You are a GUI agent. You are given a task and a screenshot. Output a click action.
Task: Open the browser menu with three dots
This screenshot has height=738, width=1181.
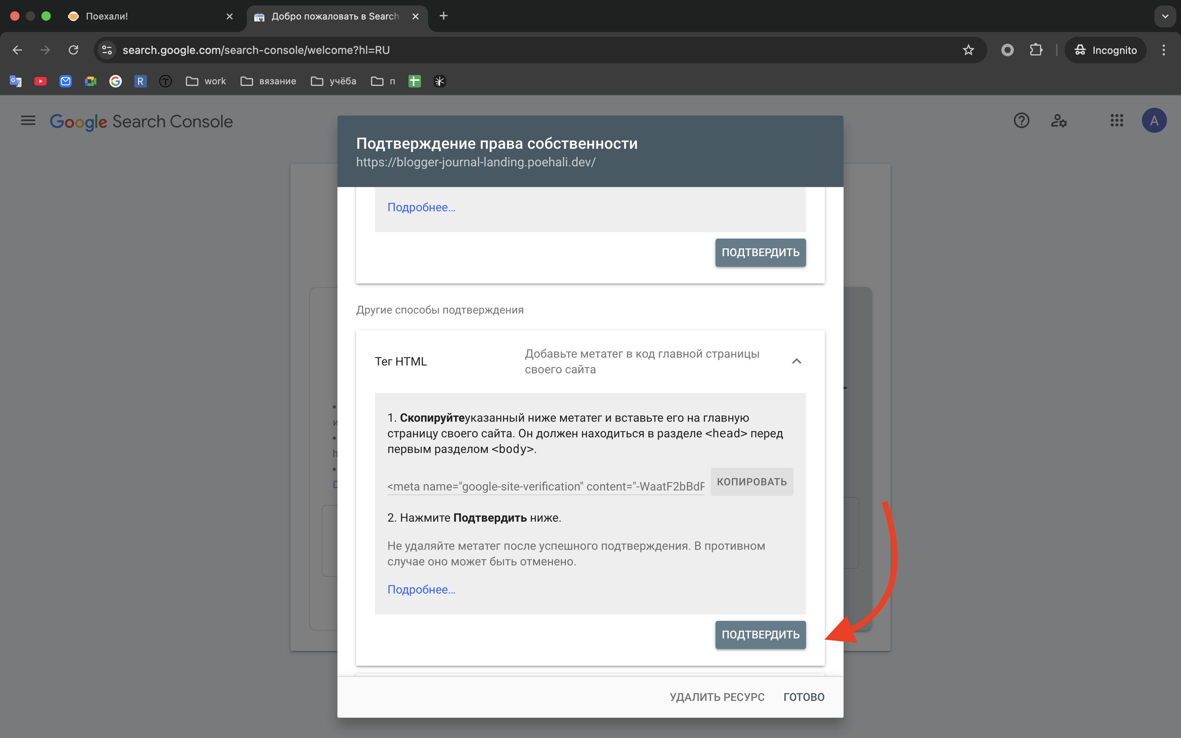point(1163,50)
